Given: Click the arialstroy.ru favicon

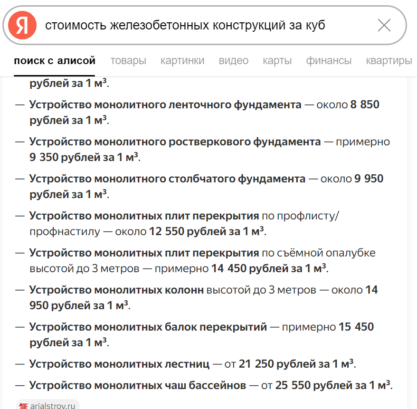Looking at the screenshot, I should tap(23, 406).
